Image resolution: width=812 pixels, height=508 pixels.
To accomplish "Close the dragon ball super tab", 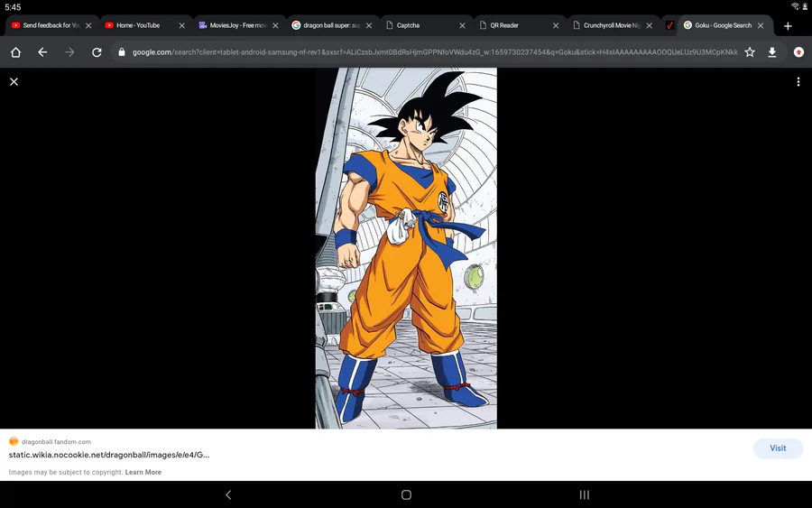I will click(369, 25).
